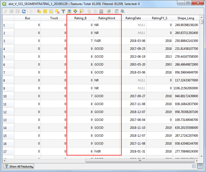Open the field calculator

101,11
